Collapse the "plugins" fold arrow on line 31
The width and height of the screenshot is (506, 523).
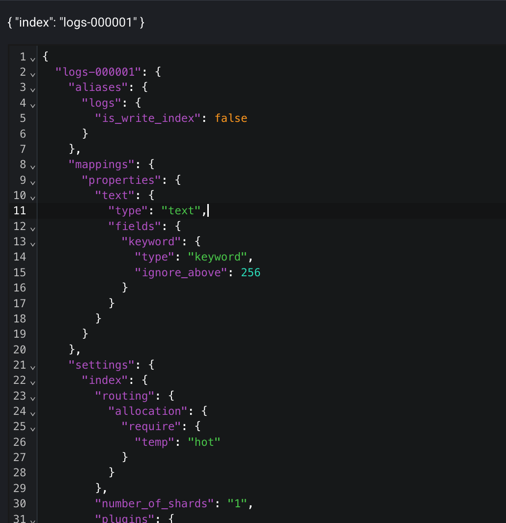(32, 521)
